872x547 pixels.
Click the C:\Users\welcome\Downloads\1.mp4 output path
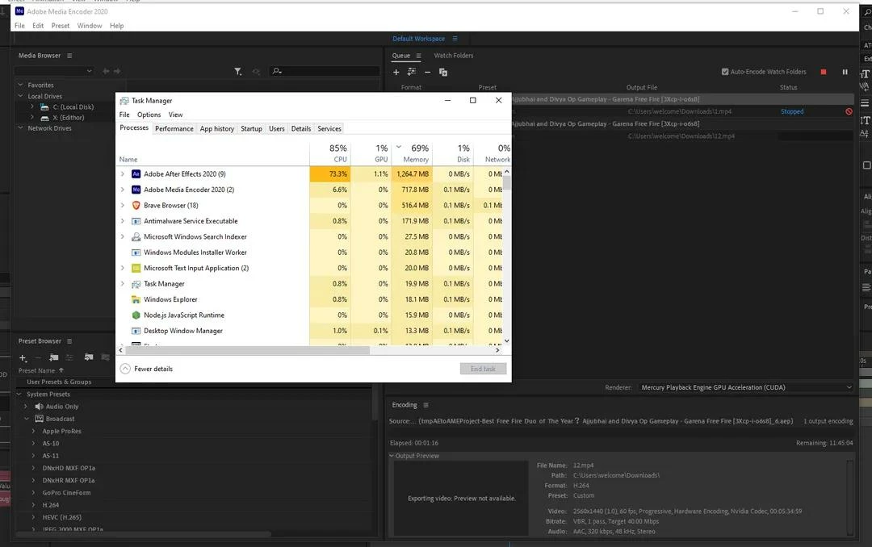680,111
